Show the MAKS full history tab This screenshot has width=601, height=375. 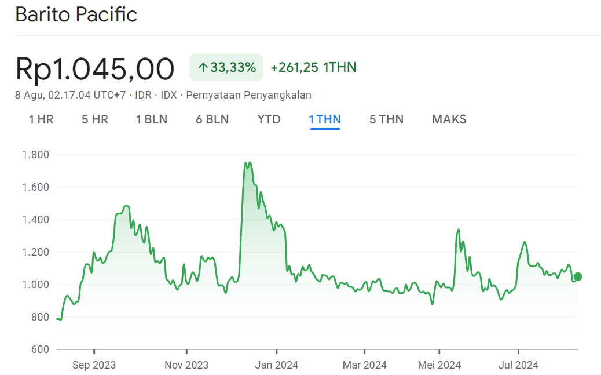pyautogui.click(x=449, y=119)
